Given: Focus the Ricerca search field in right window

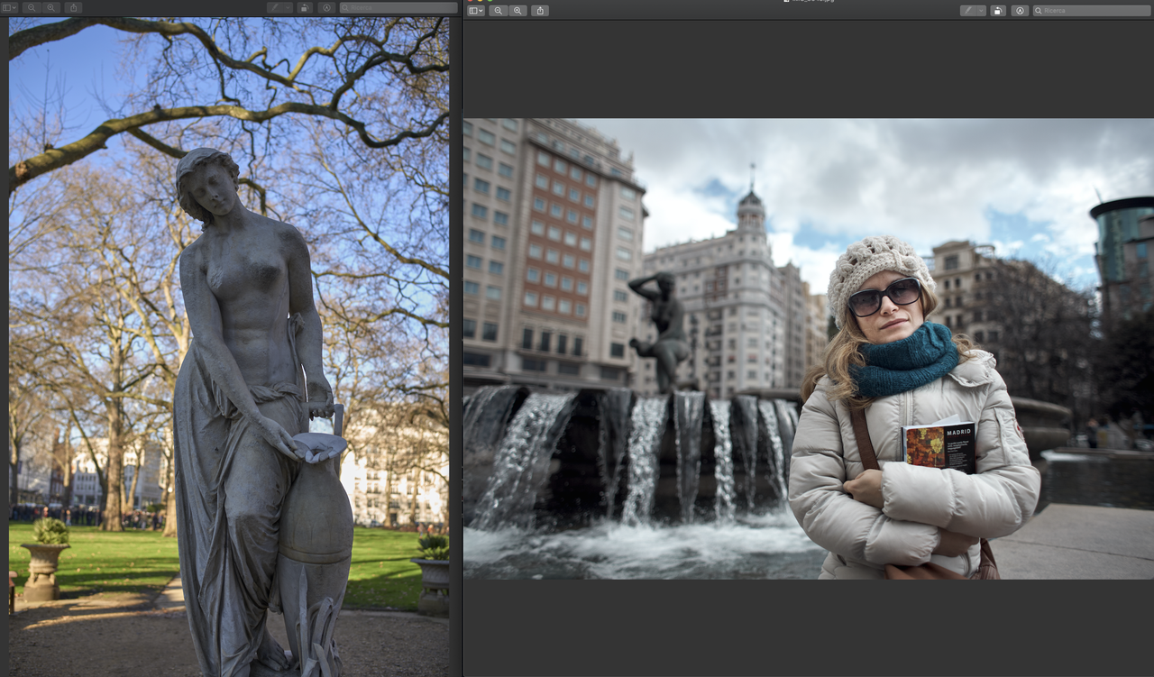Looking at the screenshot, I should [1092, 11].
